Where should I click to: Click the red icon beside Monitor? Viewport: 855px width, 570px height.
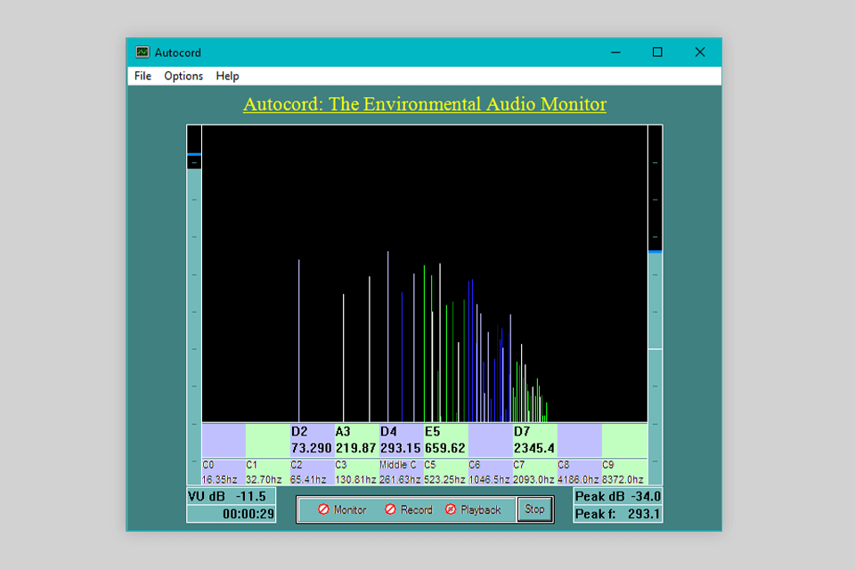[323, 509]
